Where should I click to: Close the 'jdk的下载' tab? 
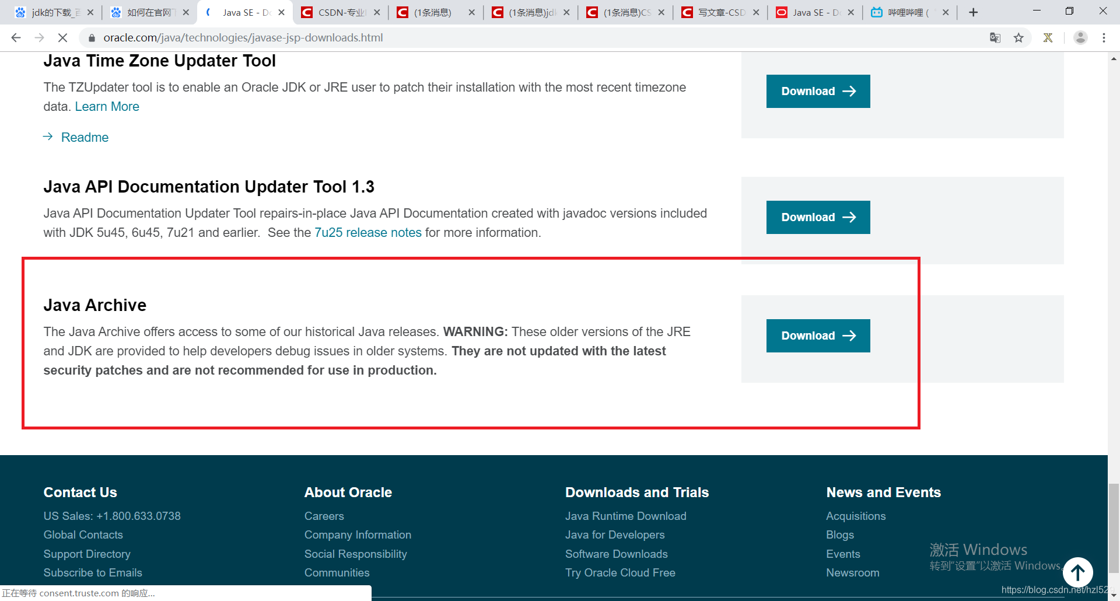point(90,12)
